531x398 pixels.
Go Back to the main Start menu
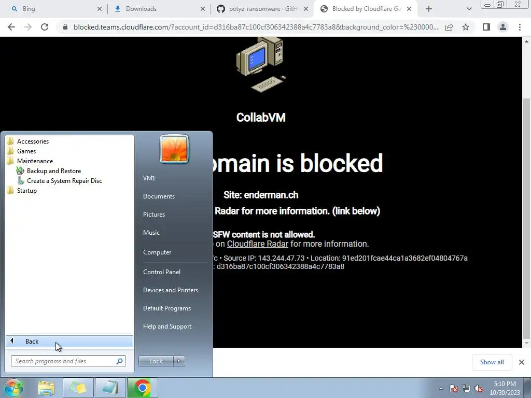pyautogui.click(x=69, y=341)
